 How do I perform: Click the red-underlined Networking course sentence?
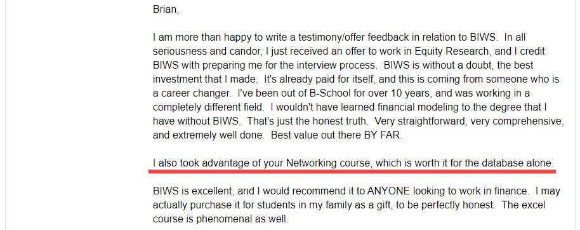click(353, 163)
